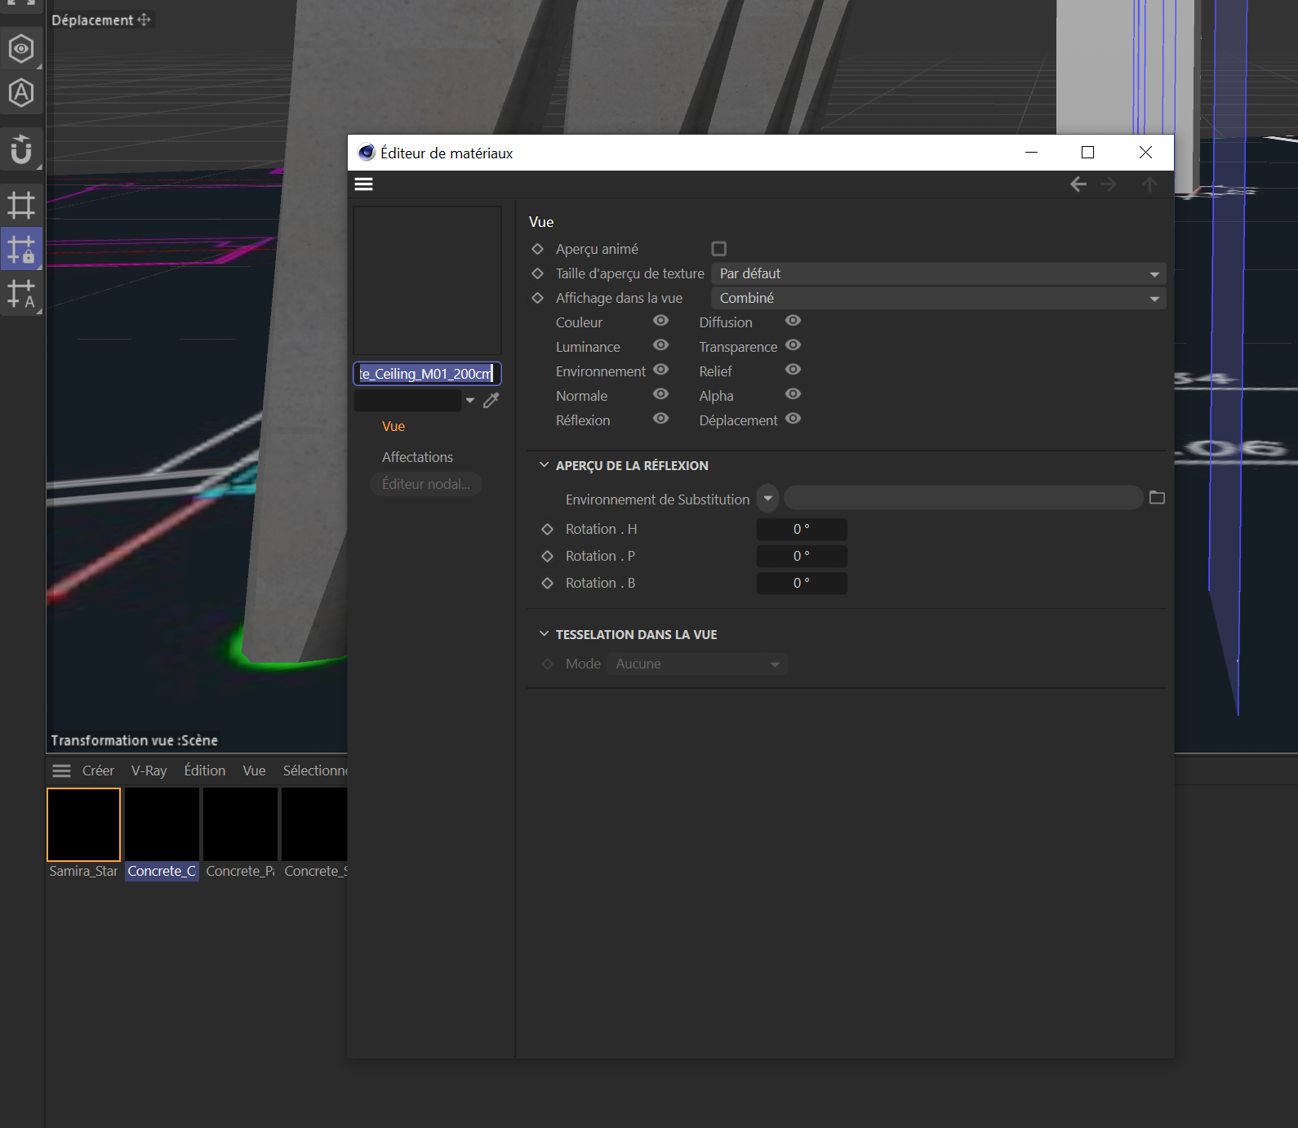This screenshot has height=1128, width=1298.
Task: Toggle Alpha channel visibility eye
Action: click(x=793, y=394)
